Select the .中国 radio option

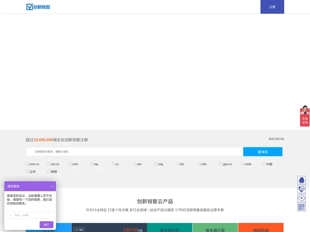tap(264, 164)
